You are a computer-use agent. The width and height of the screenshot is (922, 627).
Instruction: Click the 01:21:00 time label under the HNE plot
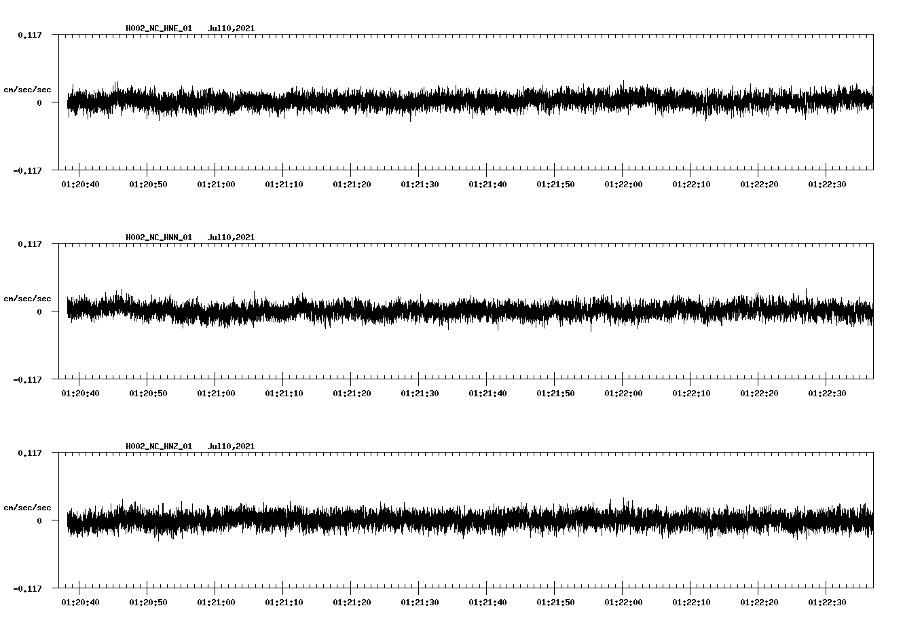(216, 185)
